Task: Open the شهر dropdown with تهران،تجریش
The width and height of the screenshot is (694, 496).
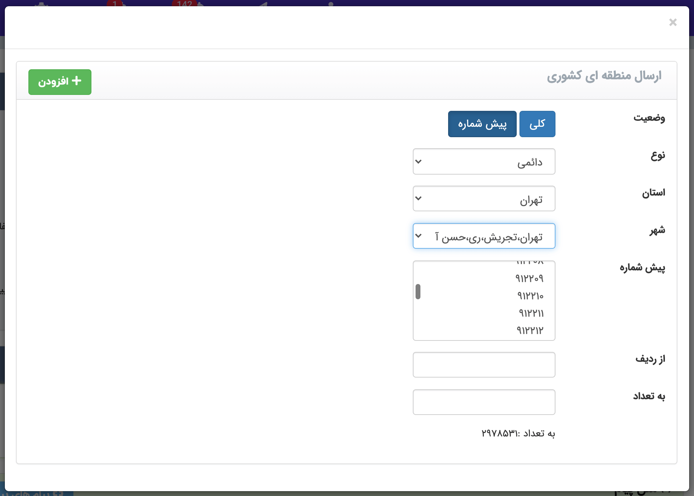Action: tap(484, 236)
